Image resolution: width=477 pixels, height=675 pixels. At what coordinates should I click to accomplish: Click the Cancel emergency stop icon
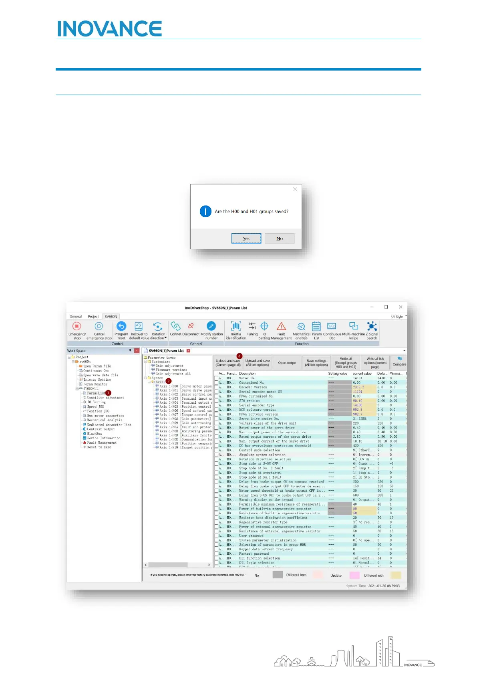coord(99,326)
